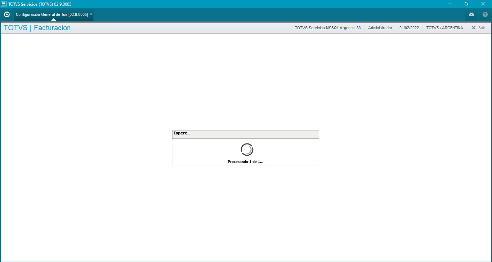The width and height of the screenshot is (492, 262).
Task: Close the TOTVS Servicios window
Action: 483,4
